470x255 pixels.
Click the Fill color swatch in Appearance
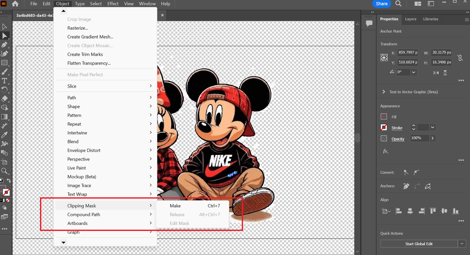[384, 117]
